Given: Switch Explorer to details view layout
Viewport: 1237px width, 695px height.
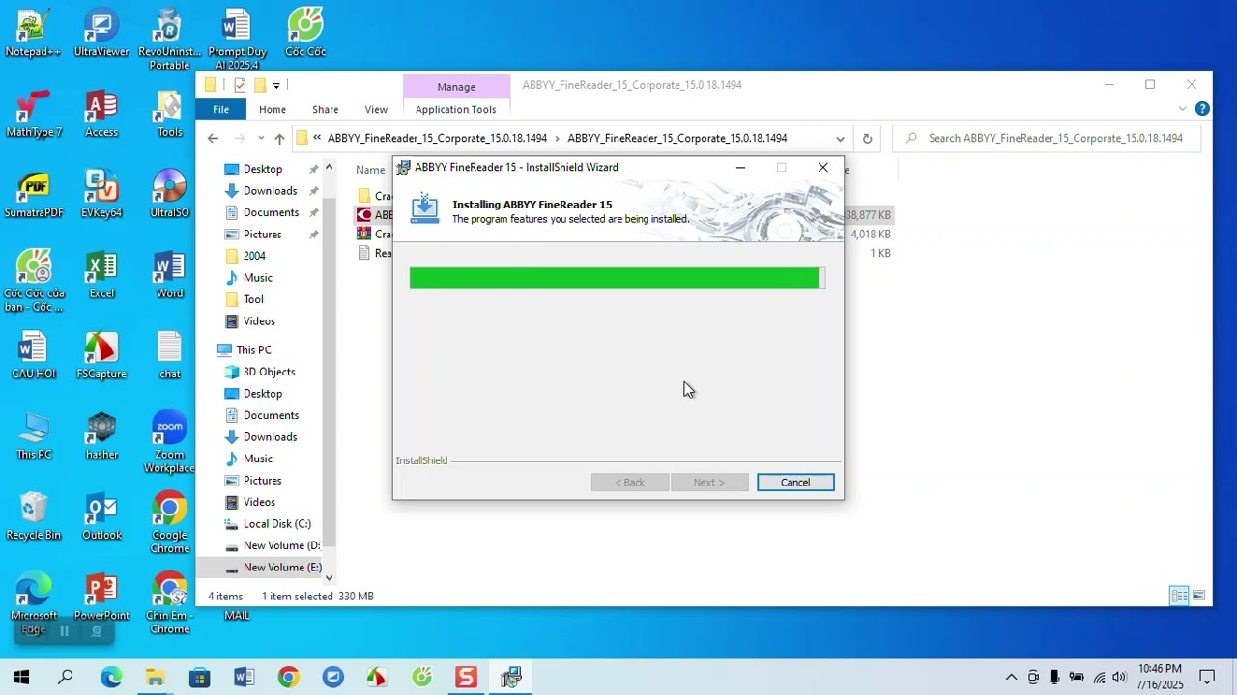Looking at the screenshot, I should (1179, 596).
